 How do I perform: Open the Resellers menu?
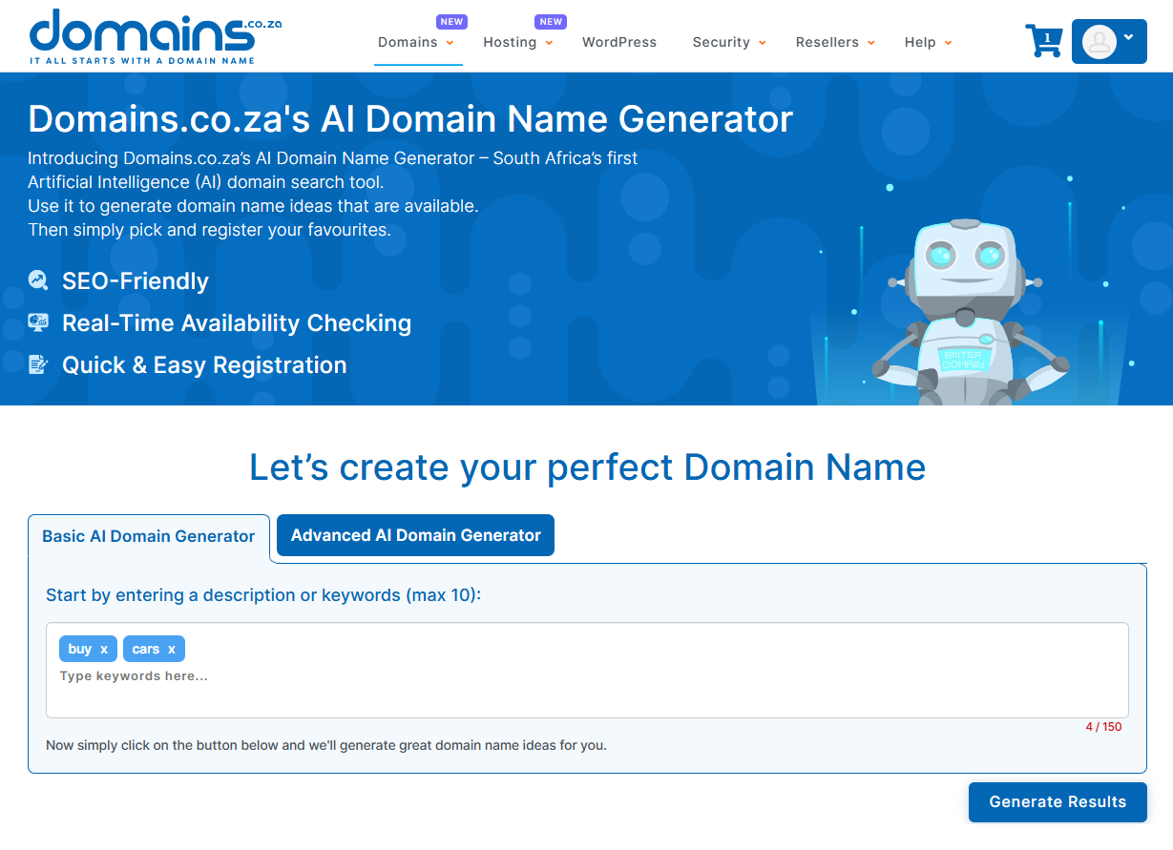(827, 42)
